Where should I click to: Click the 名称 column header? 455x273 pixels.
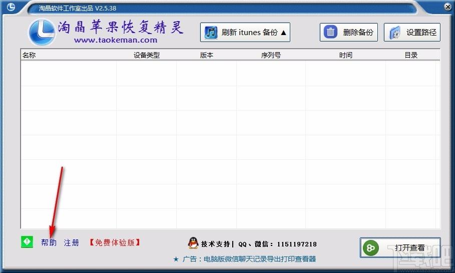pyautogui.click(x=29, y=55)
